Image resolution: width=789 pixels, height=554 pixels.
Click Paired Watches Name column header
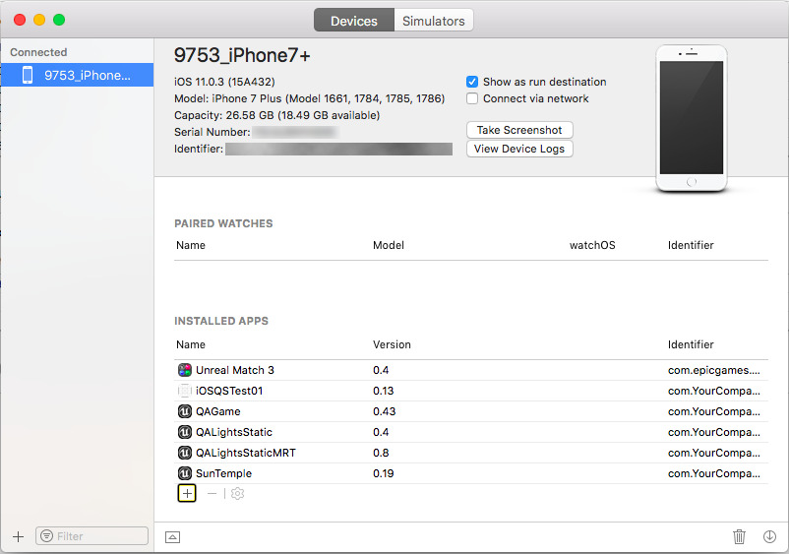point(191,245)
